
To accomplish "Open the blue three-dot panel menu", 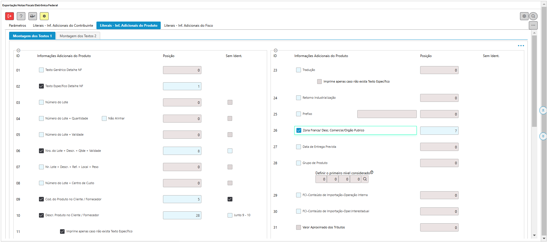I will pyautogui.click(x=521, y=46).
